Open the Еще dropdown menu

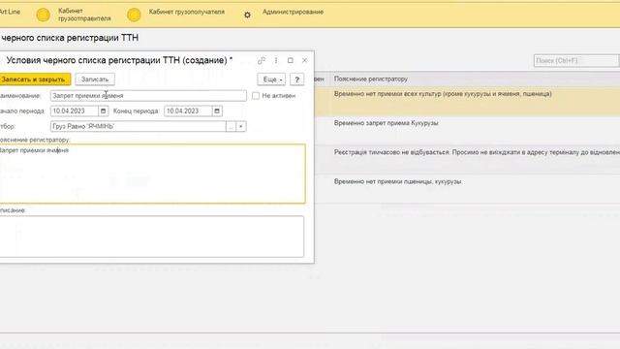[x=271, y=79]
